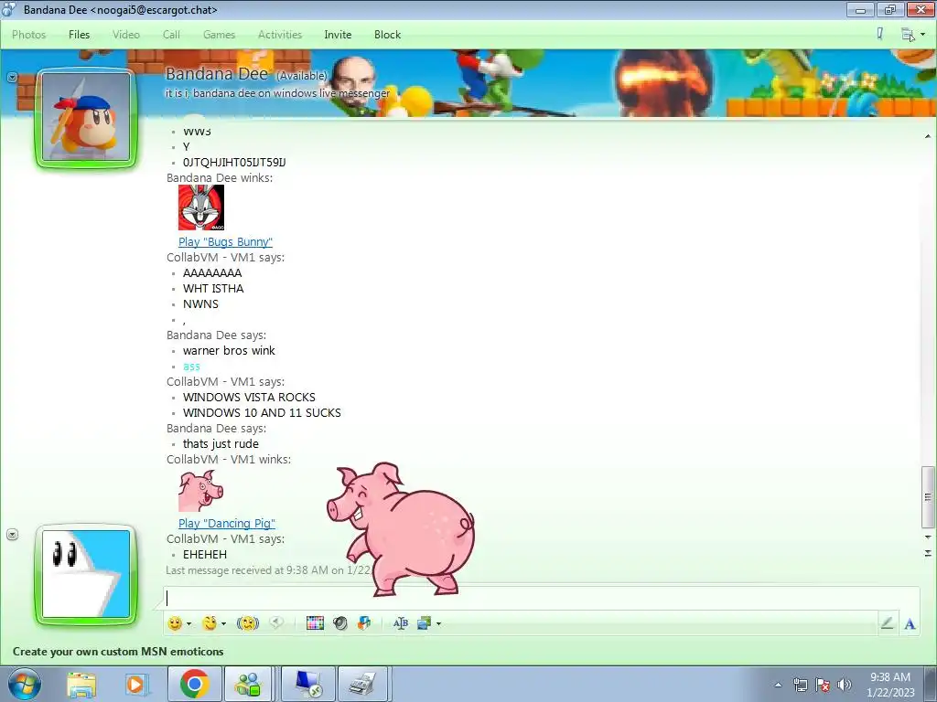Click contact name "Bandana Dee" in header

pos(217,74)
